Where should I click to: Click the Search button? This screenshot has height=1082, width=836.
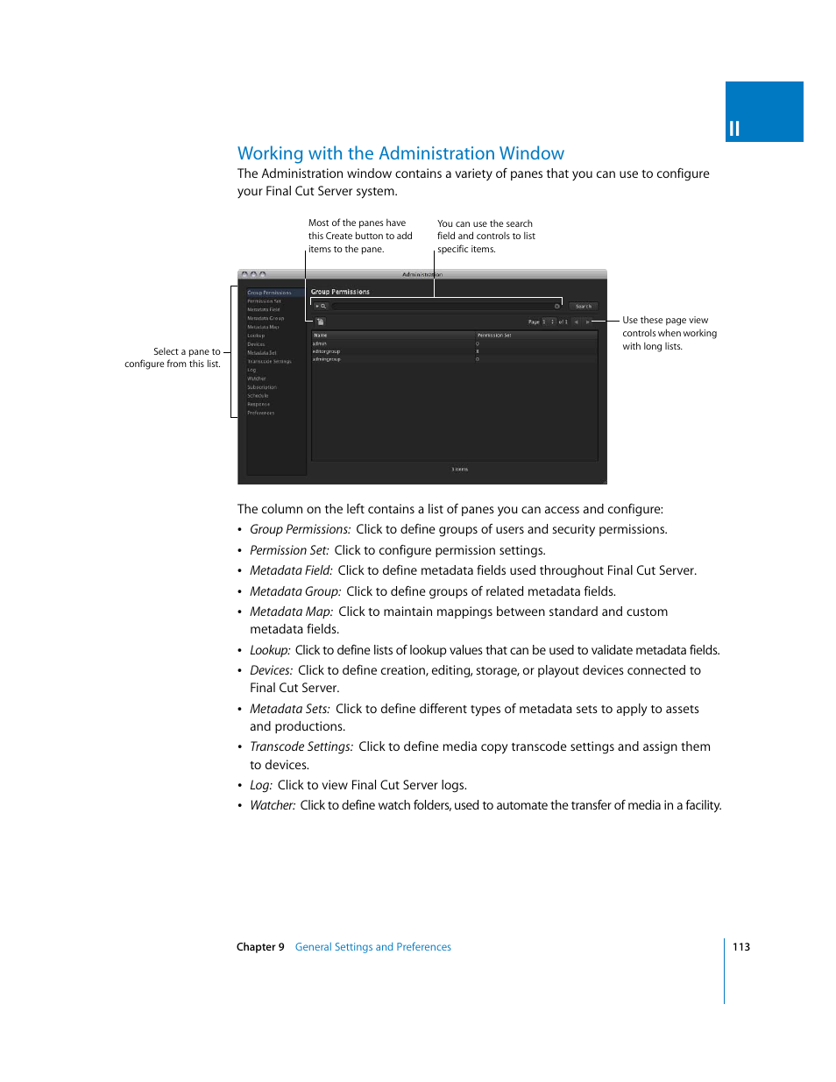(584, 306)
